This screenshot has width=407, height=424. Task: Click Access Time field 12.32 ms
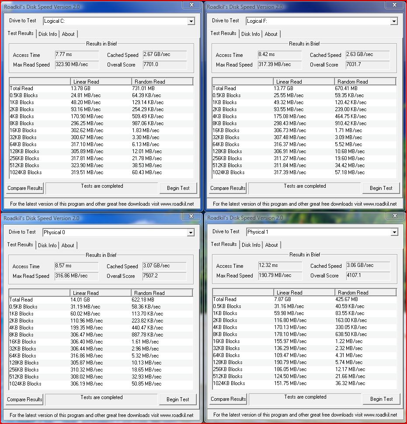click(x=280, y=266)
